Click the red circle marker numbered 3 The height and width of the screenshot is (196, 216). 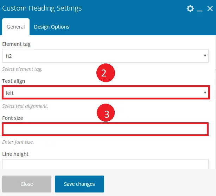tap(106, 113)
